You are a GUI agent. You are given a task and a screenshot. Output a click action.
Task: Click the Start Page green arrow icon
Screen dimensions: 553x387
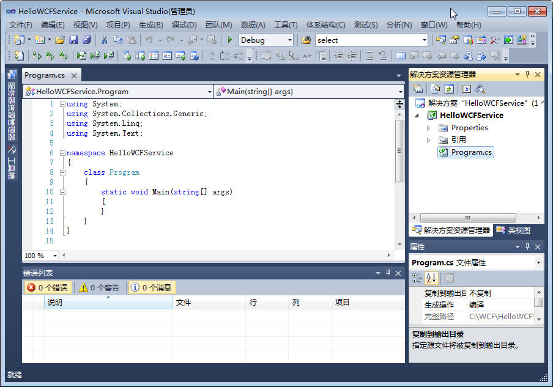click(508, 40)
